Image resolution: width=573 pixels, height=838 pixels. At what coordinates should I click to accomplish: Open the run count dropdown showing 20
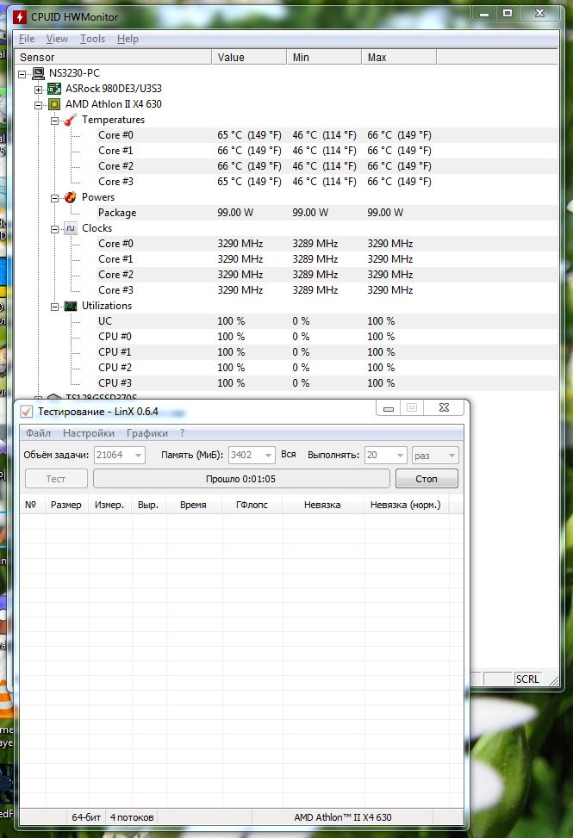(x=400, y=455)
